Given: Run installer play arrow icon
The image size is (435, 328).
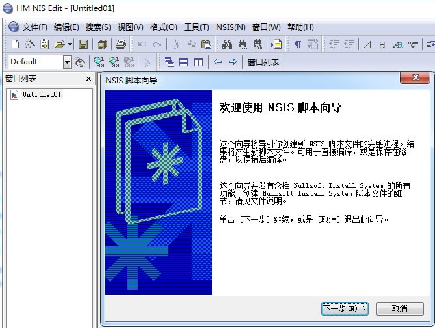Looking at the screenshot, I should click(x=148, y=62).
